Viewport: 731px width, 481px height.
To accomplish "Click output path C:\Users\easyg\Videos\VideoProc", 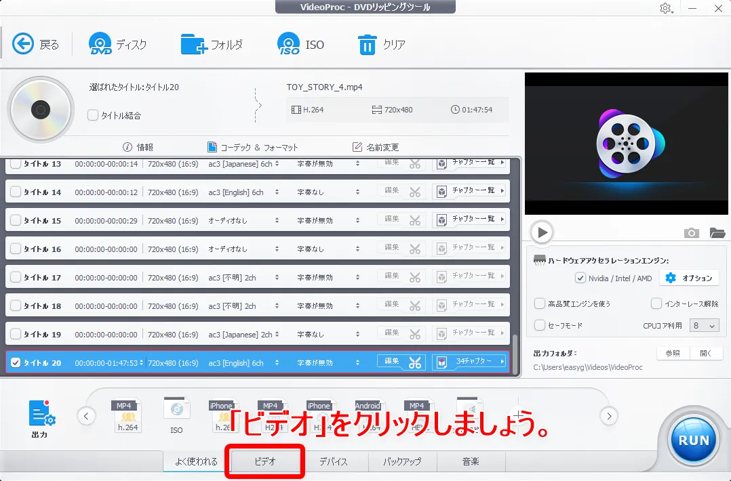I will pyautogui.click(x=588, y=367).
